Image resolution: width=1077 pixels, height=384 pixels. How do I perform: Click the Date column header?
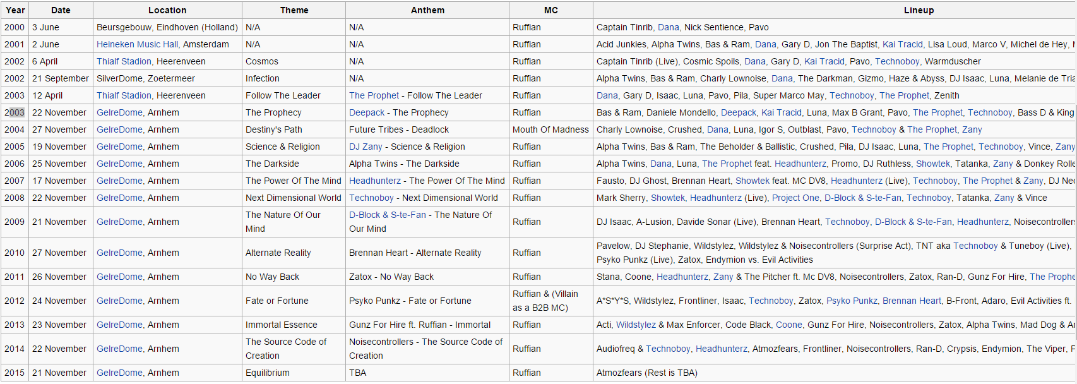point(61,10)
